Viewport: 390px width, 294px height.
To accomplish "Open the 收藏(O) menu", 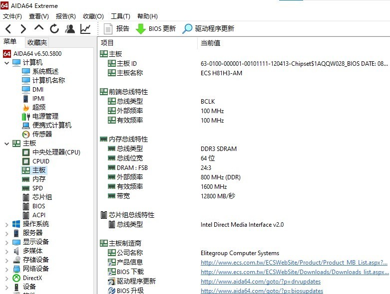I will [x=93, y=16].
